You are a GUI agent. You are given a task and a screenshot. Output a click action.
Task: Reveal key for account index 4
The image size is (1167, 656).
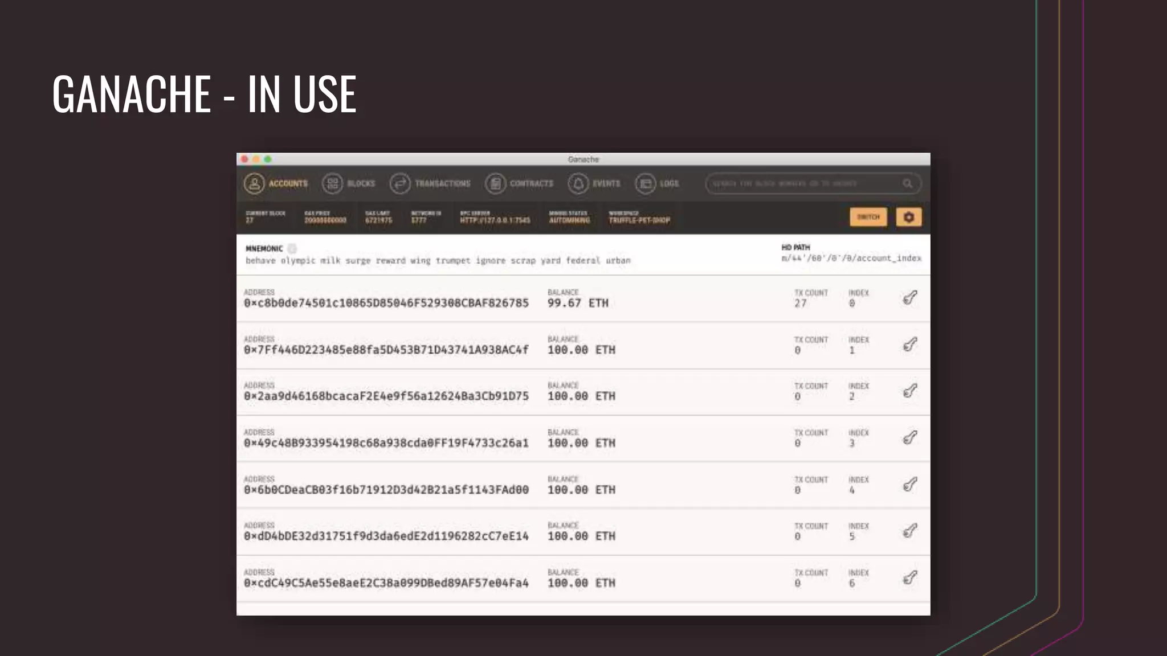click(x=910, y=485)
